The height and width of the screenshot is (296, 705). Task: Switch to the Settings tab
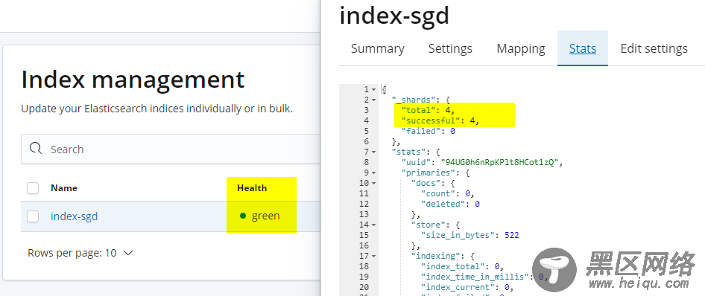(450, 48)
